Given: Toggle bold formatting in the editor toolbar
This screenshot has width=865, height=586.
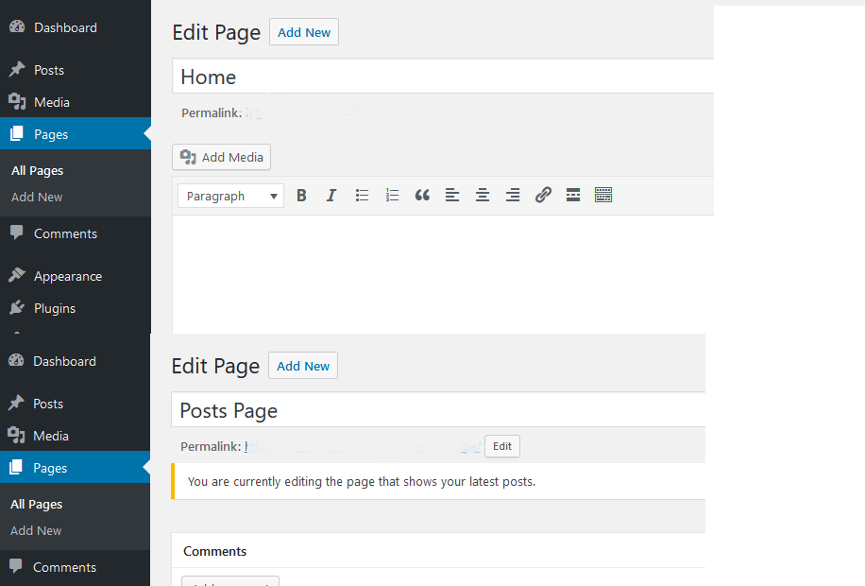Looking at the screenshot, I should click(301, 195).
